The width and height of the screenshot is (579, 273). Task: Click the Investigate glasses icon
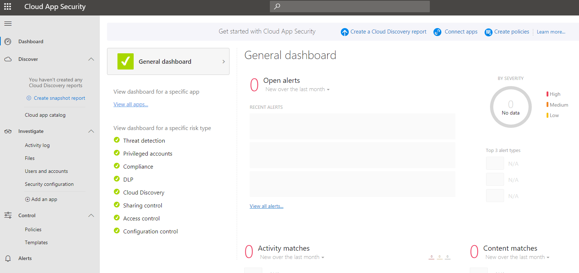coord(8,131)
